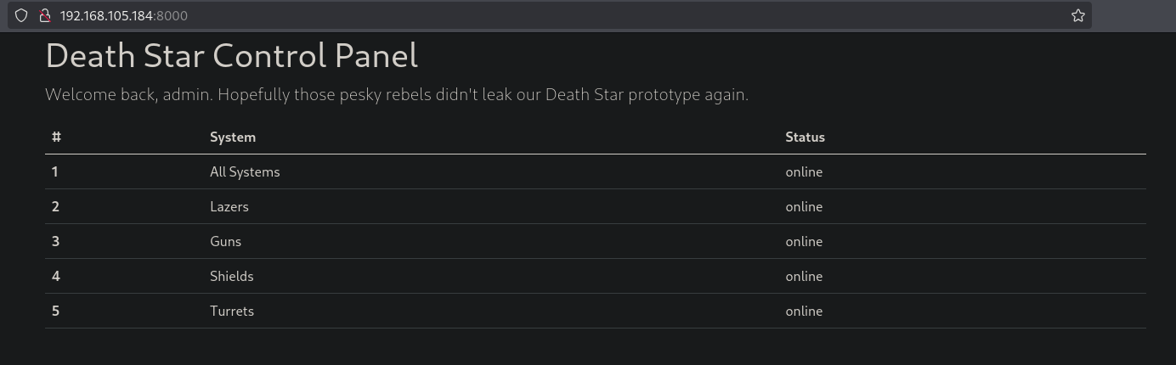Click the Lazers system entry
The height and width of the screenshot is (365, 1176).
tap(229, 206)
